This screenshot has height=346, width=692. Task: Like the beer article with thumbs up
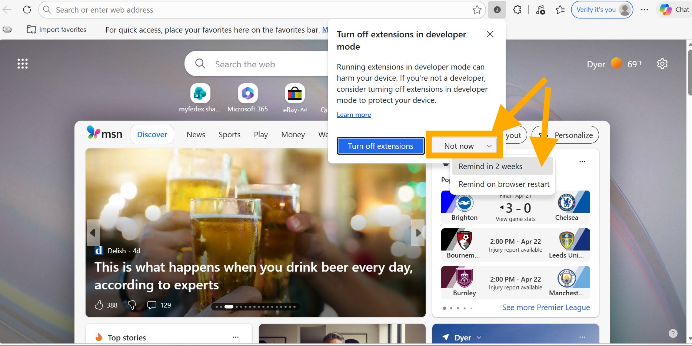(99, 305)
